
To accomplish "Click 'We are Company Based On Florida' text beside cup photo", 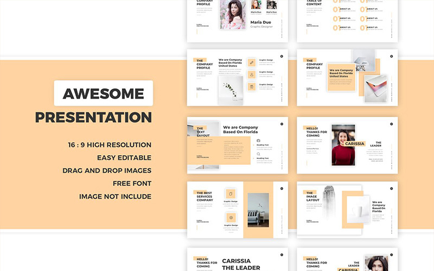I will coord(379,207).
